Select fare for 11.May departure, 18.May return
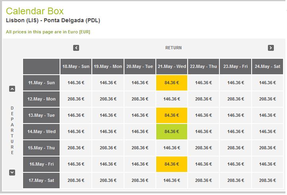The width and height of the screenshot is (287, 195). click(x=76, y=83)
